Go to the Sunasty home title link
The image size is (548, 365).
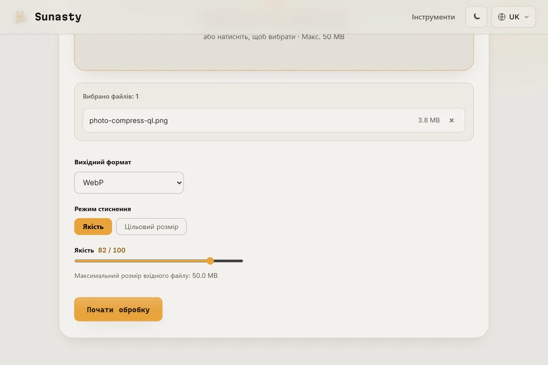[x=58, y=17]
